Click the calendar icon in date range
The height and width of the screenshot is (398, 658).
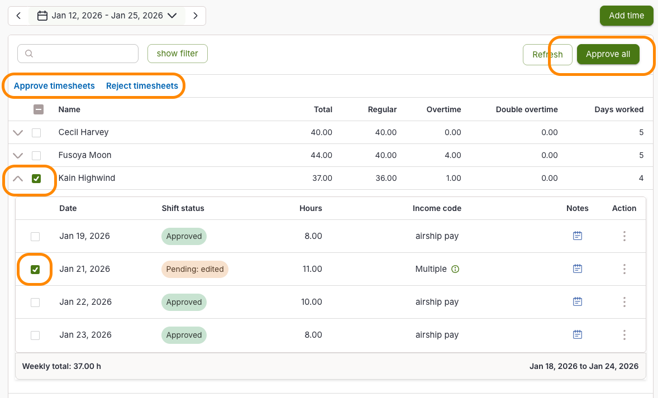tap(42, 16)
